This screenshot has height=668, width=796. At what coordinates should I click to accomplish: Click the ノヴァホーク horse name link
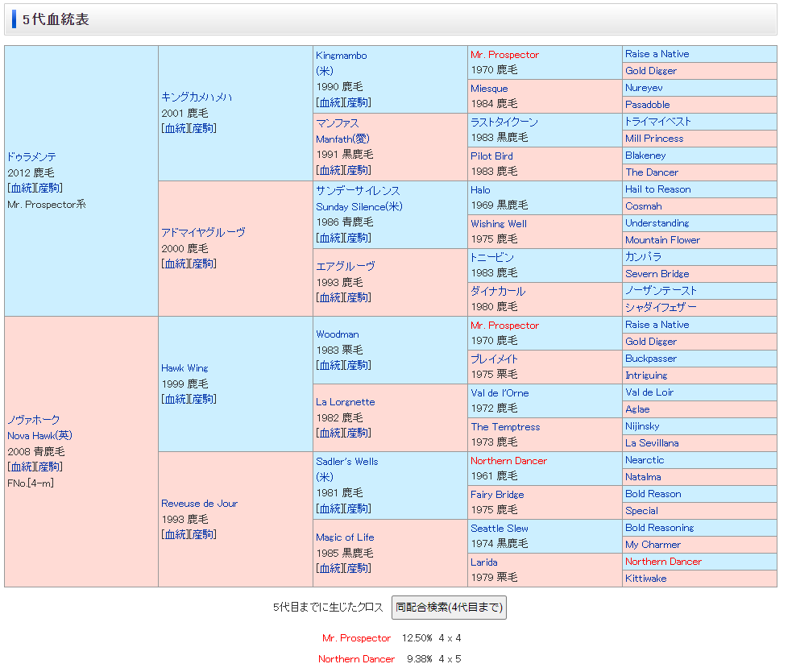34,421
